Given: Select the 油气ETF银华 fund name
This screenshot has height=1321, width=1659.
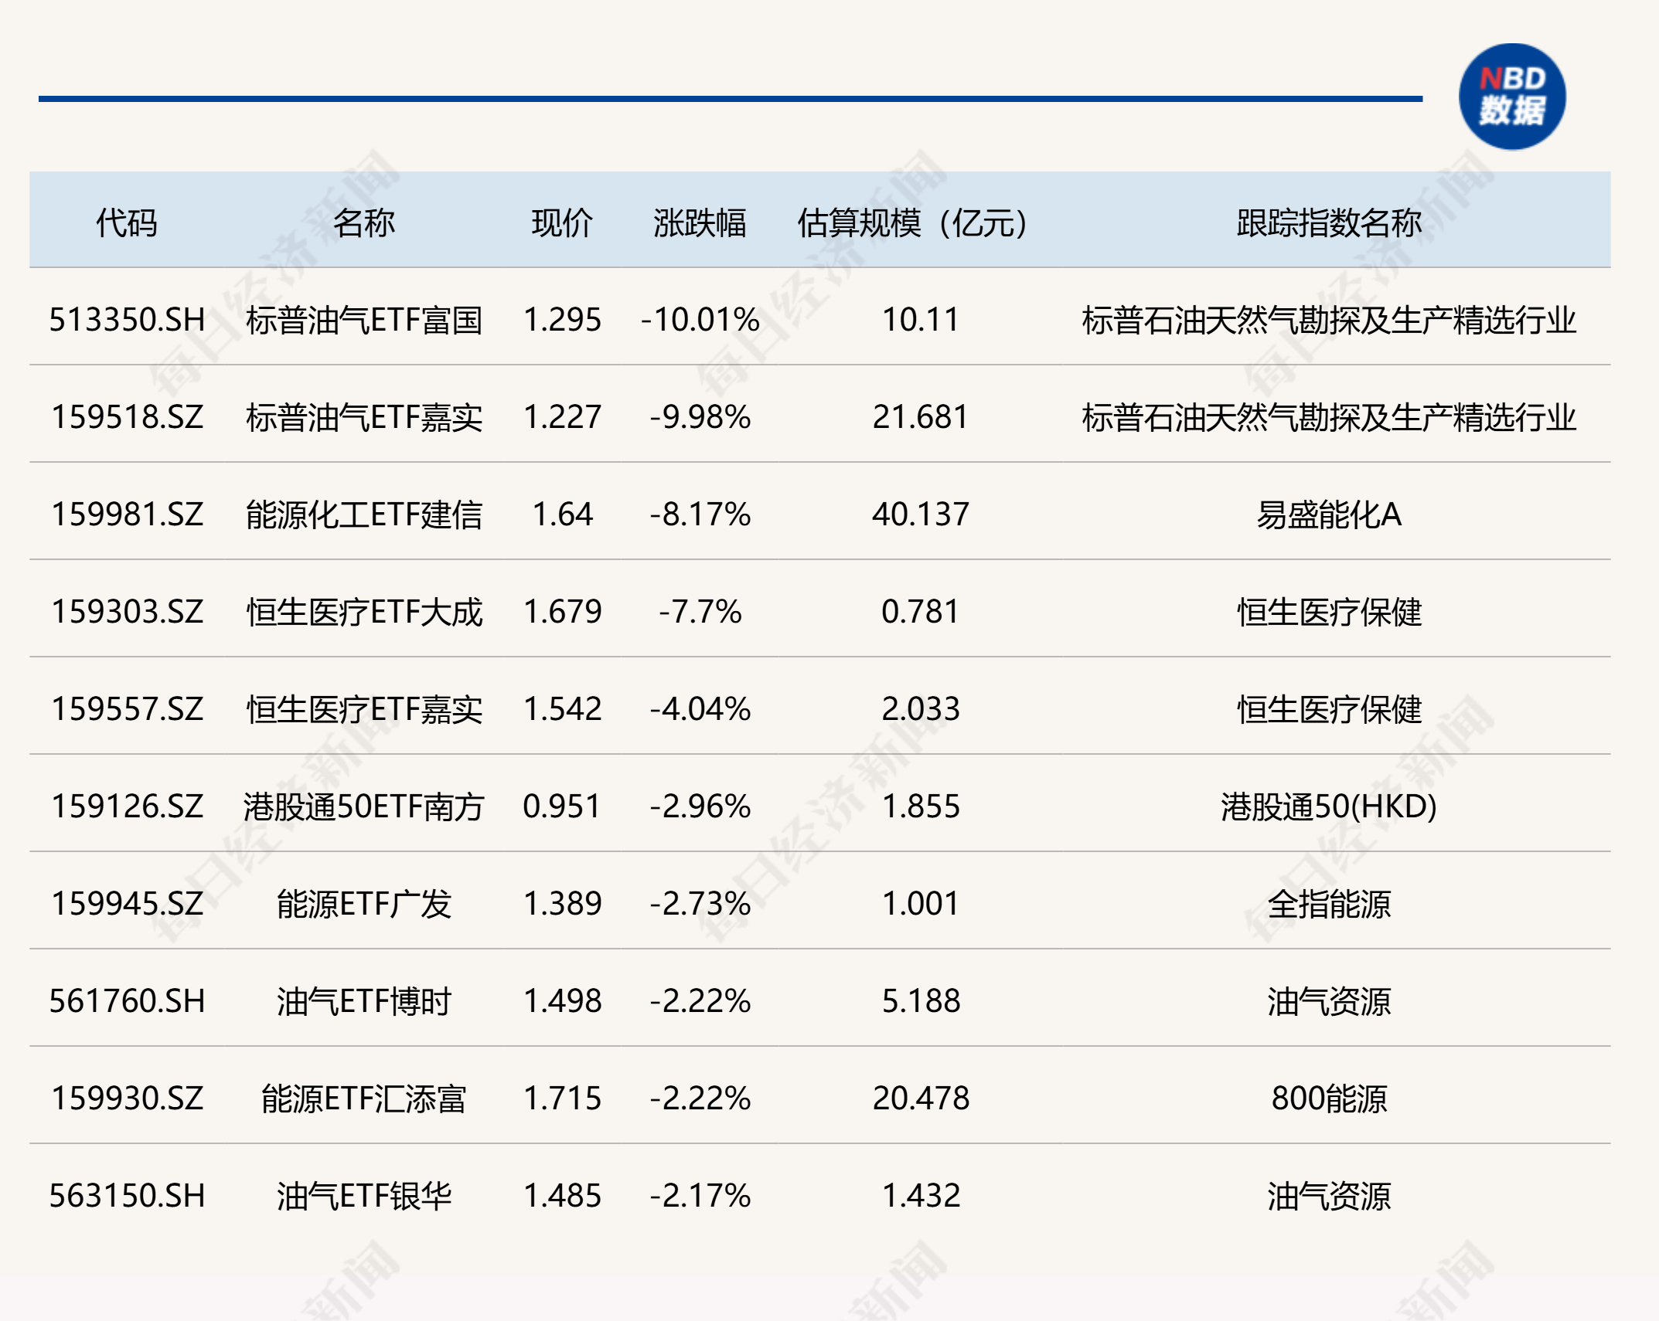Looking at the screenshot, I should (x=363, y=1196).
